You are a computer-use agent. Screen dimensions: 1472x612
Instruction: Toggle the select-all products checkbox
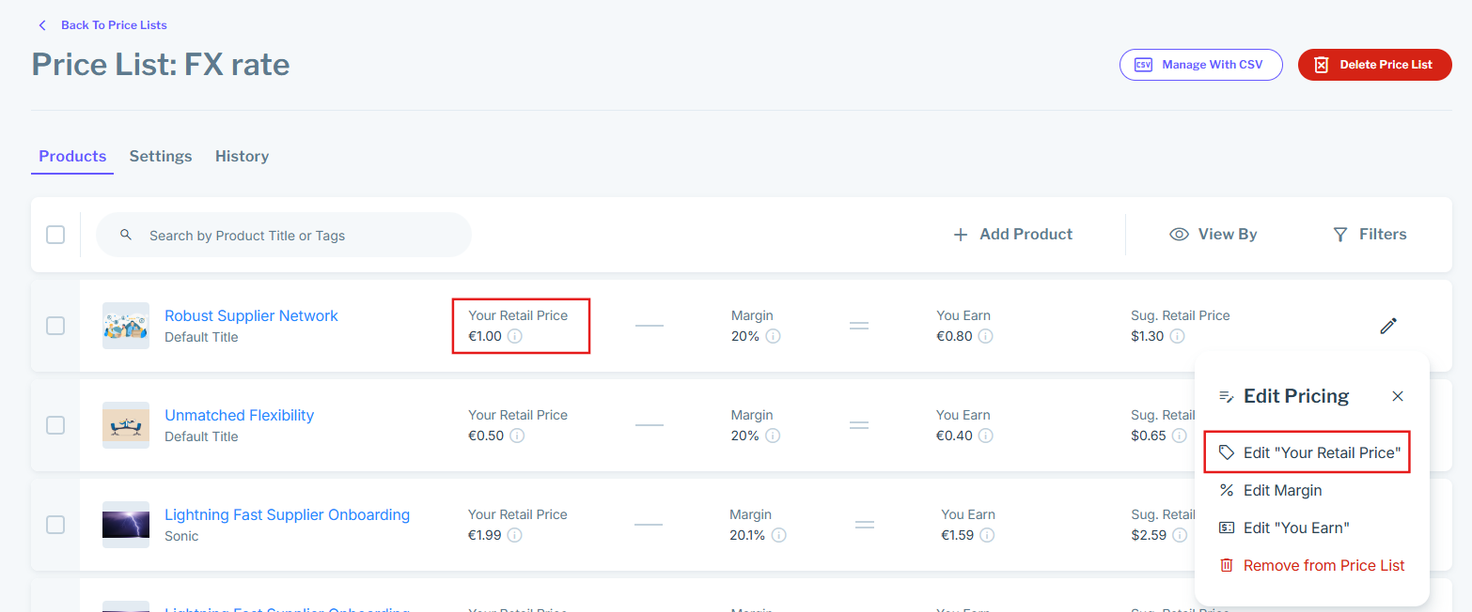pyautogui.click(x=55, y=235)
